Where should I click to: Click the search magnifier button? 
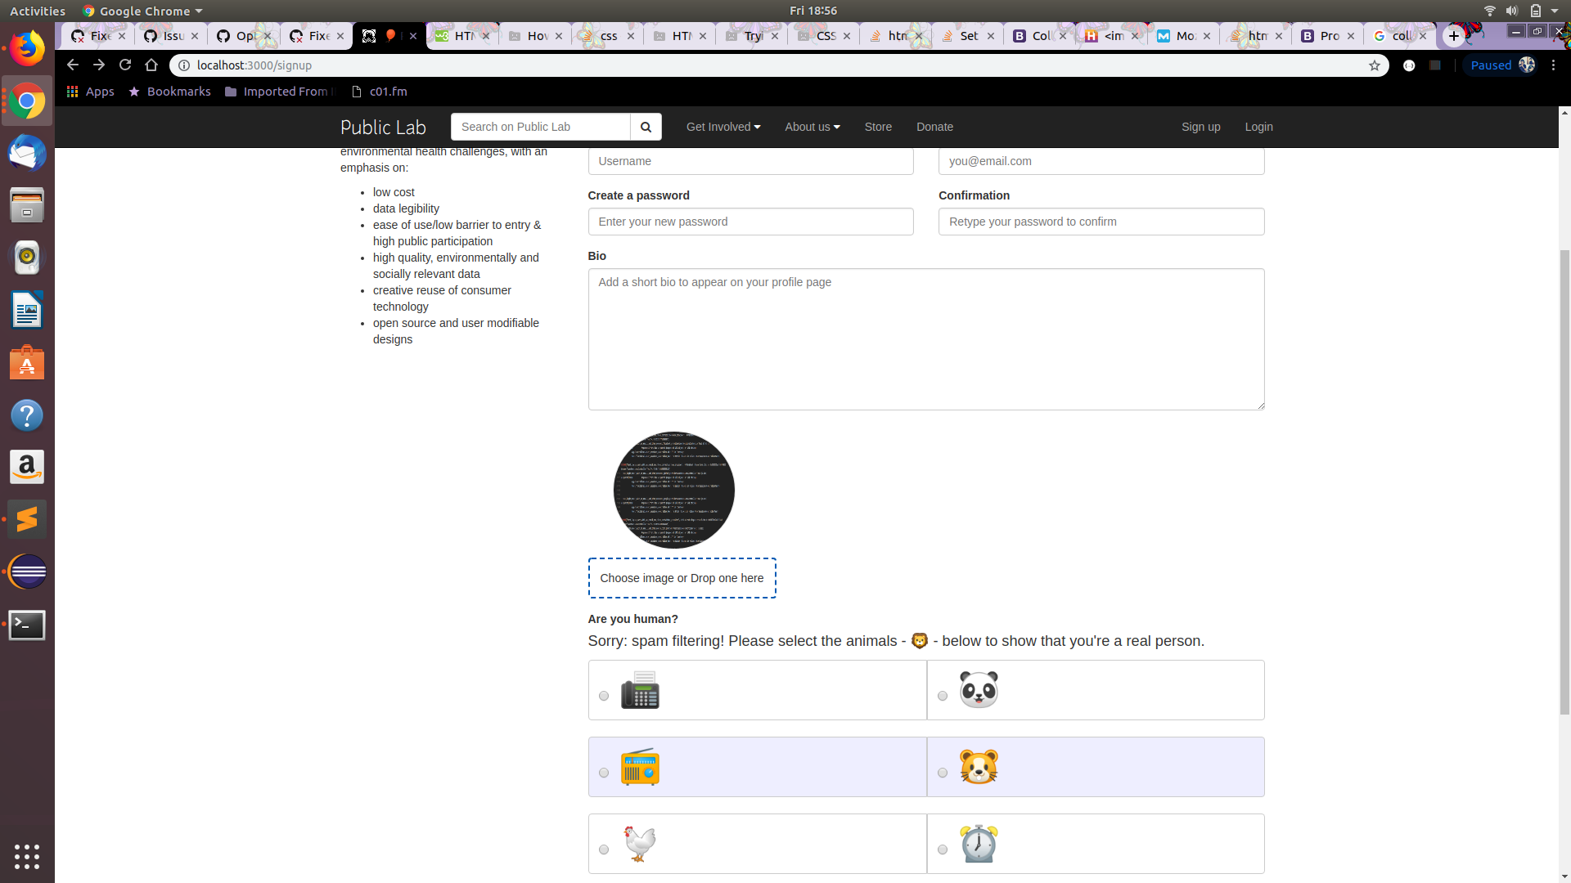click(x=646, y=127)
